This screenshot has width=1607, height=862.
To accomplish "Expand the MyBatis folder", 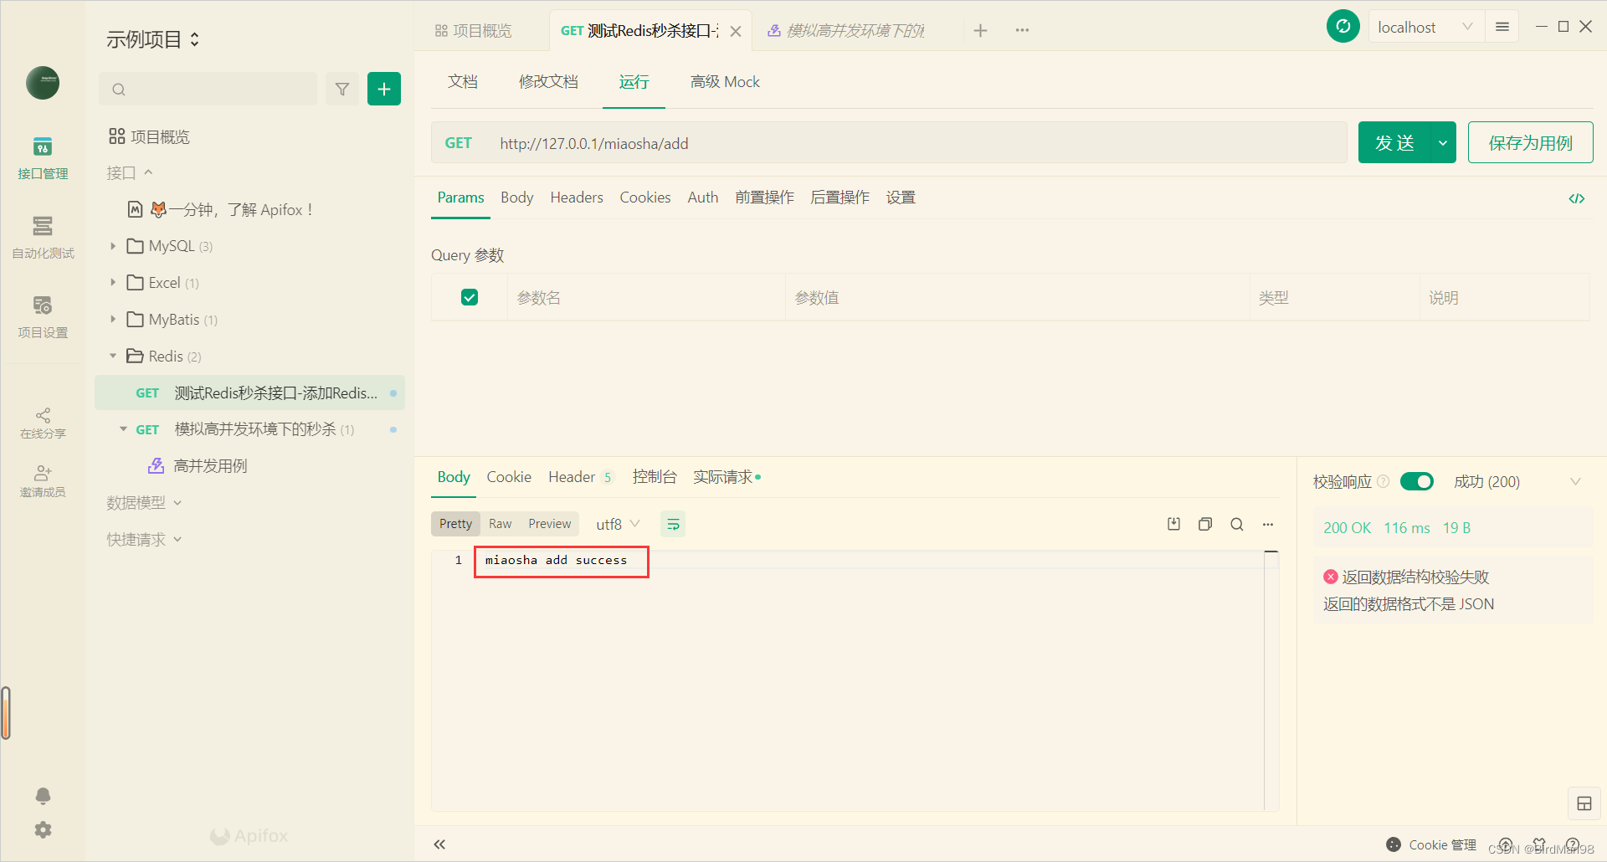I will [113, 320].
